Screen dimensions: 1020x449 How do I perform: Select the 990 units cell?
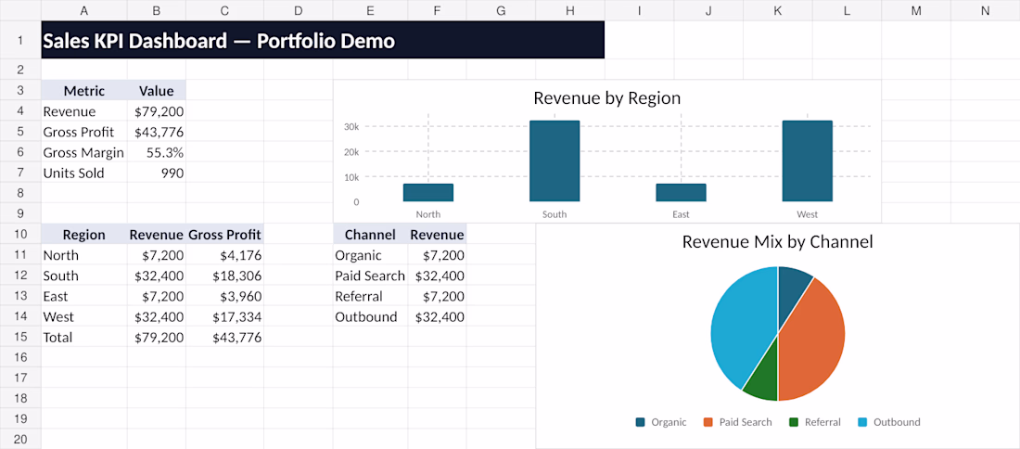coord(157,173)
